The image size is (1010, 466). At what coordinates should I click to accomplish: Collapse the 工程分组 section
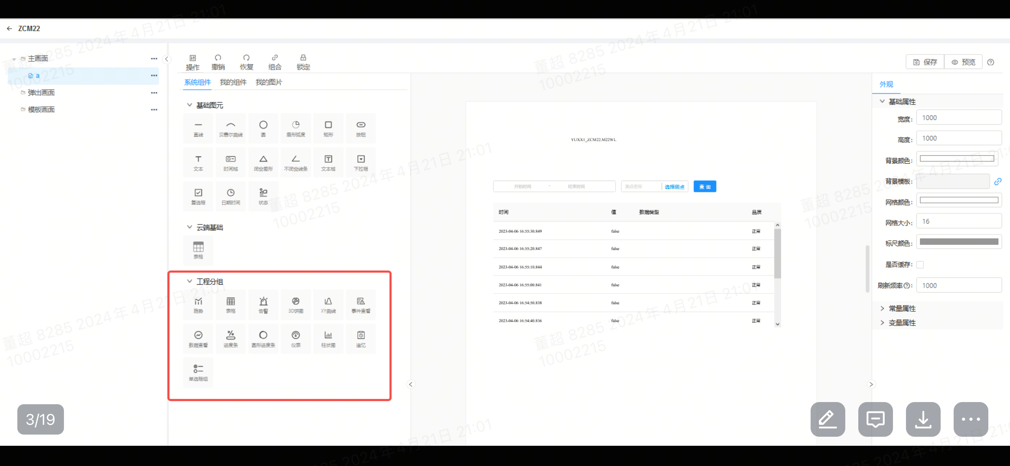coord(189,281)
